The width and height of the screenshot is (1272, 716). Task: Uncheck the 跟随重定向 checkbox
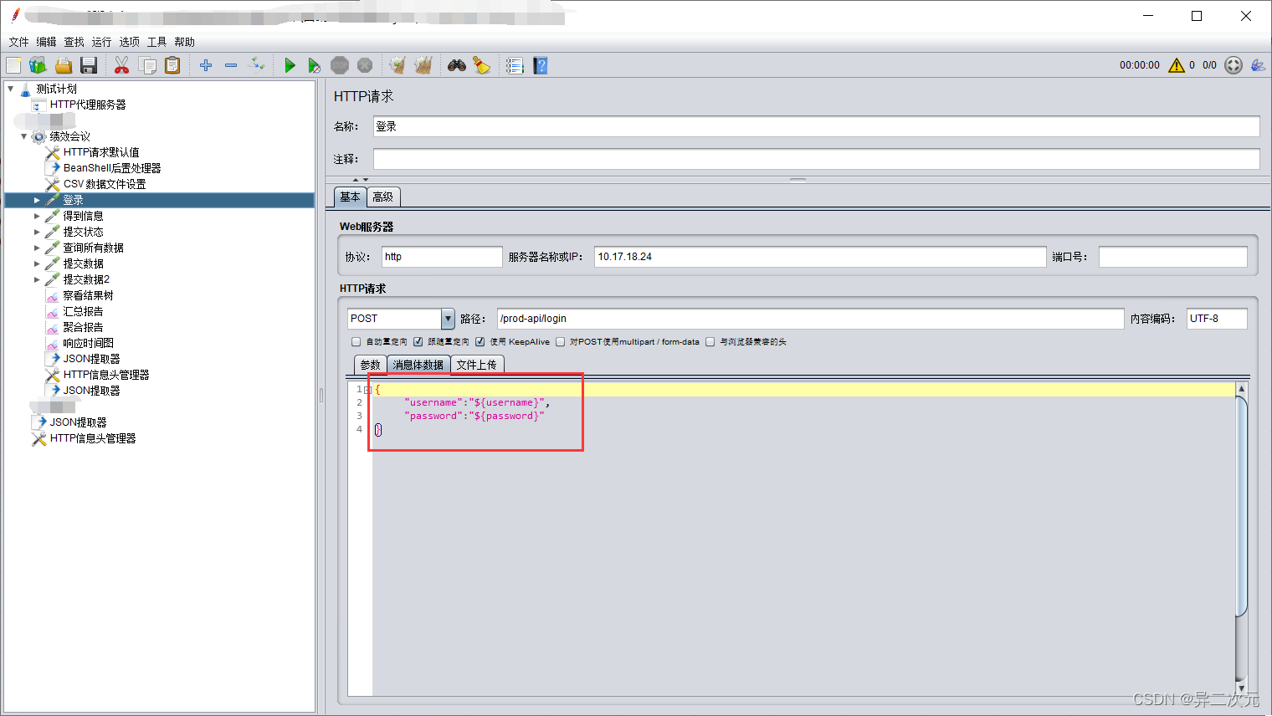418,342
